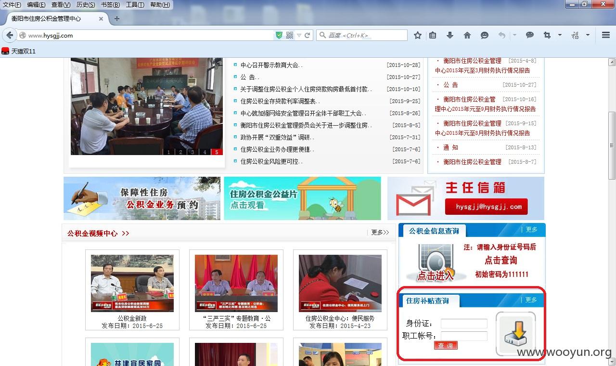Open the 天猫双11 bookmark
Image resolution: width=616 pixels, height=366 pixels.
(19, 51)
